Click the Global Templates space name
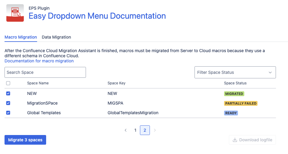 (44, 113)
